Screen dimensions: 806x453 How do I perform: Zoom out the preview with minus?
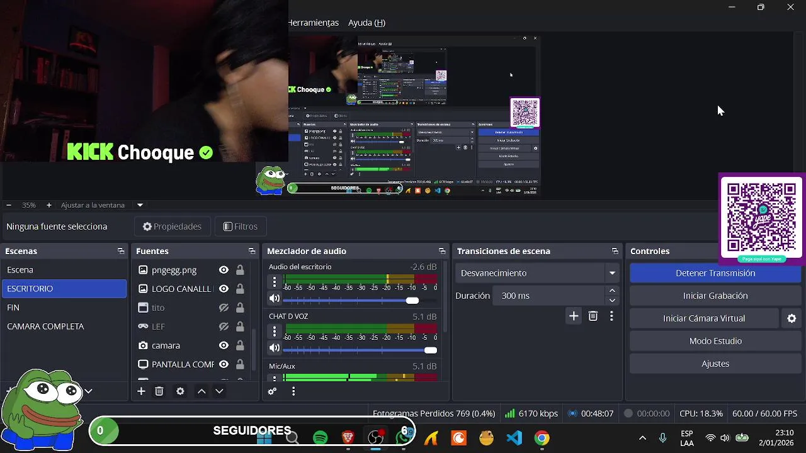[x=9, y=205]
